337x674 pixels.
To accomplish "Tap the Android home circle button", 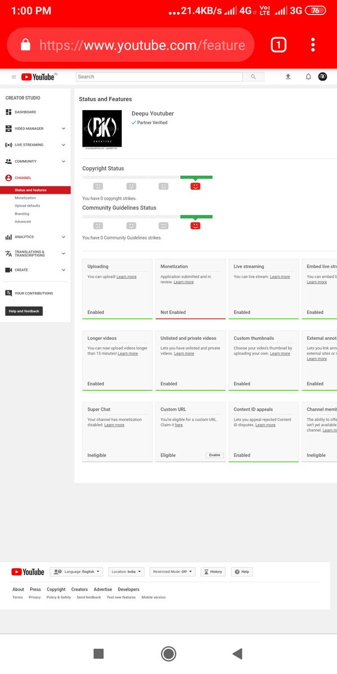I will pyautogui.click(x=168, y=653).
